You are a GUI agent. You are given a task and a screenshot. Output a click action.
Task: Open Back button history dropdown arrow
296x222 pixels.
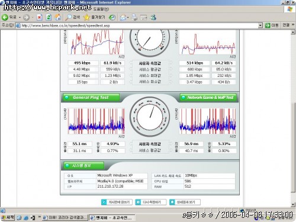coord(20,18)
